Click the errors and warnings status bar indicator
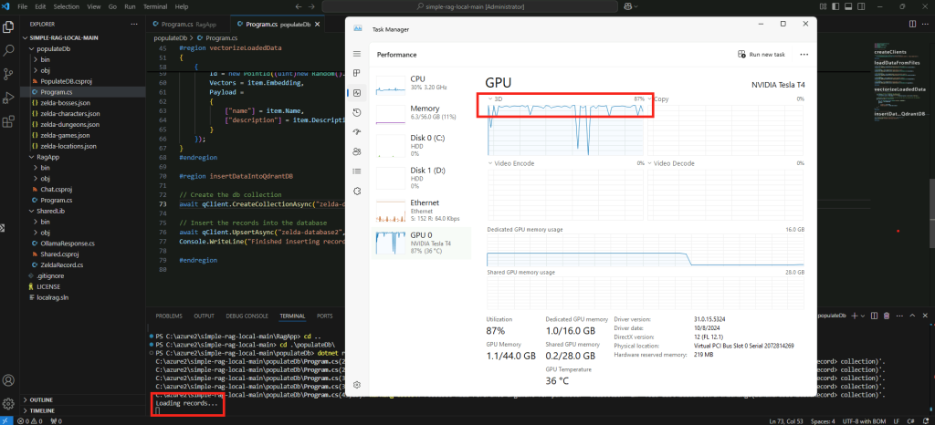The width and height of the screenshot is (935, 425). (x=32, y=420)
